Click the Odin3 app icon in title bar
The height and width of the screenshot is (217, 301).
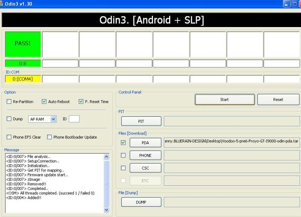click(2, 4)
